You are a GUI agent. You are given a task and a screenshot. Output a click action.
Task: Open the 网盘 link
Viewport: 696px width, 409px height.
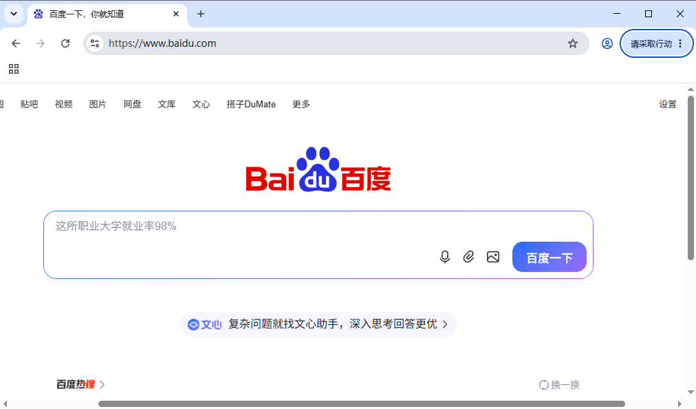tap(132, 104)
